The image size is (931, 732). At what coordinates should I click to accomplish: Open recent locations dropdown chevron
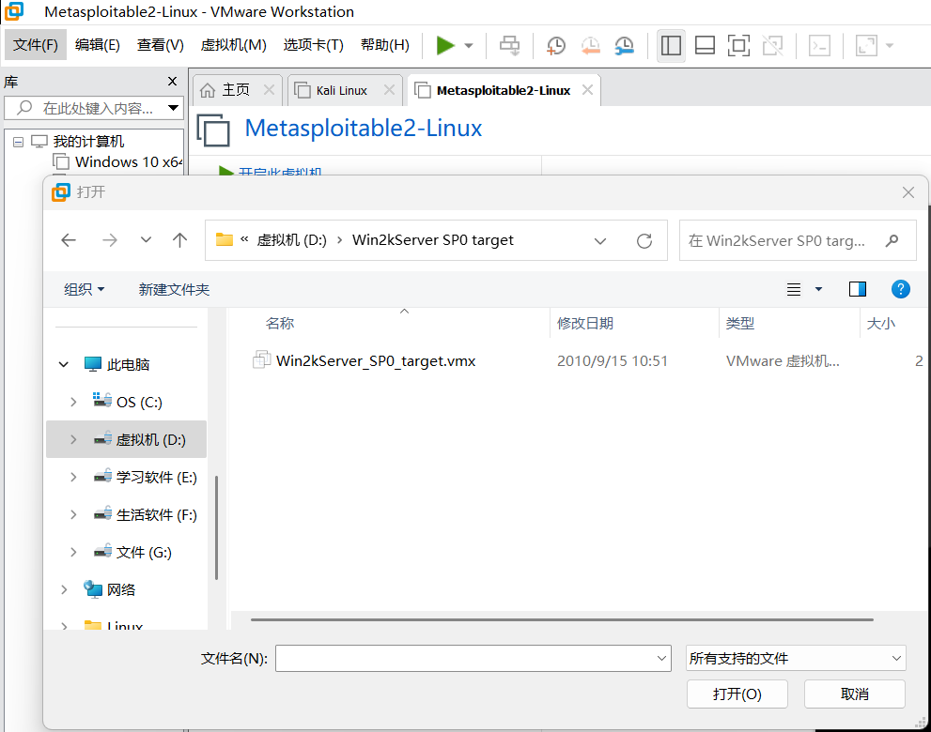[x=146, y=240]
